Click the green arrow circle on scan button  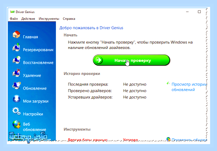(99, 60)
